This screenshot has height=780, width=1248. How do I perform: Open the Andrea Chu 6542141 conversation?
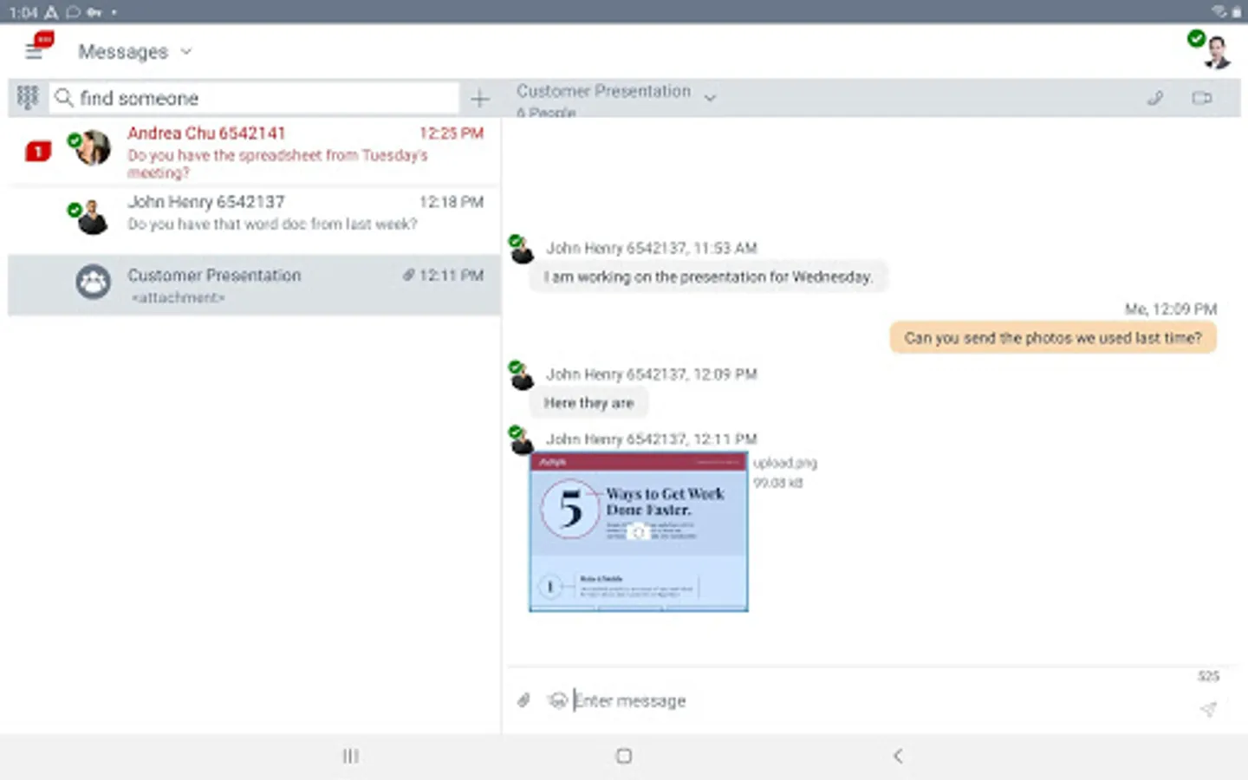tap(254, 152)
